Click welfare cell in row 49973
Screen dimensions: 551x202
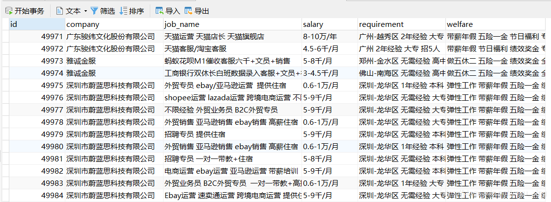[496, 61]
